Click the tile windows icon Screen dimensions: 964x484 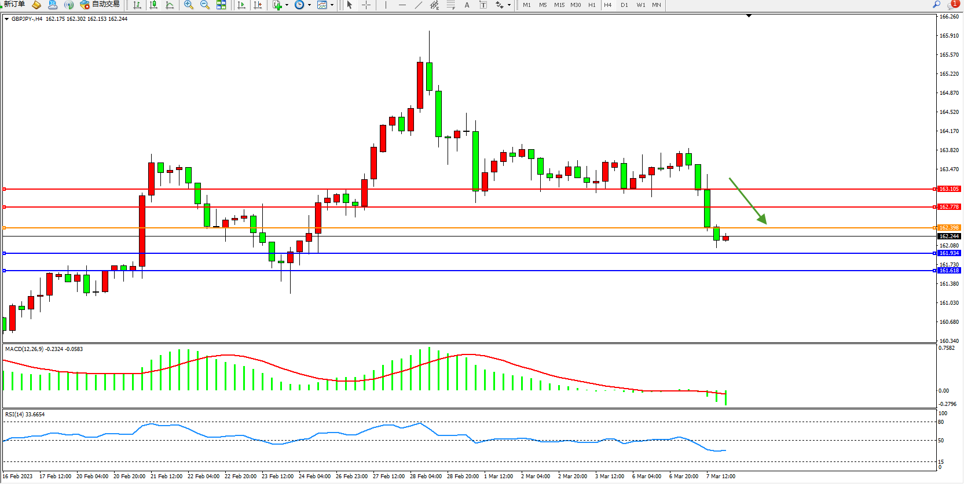[221, 5]
